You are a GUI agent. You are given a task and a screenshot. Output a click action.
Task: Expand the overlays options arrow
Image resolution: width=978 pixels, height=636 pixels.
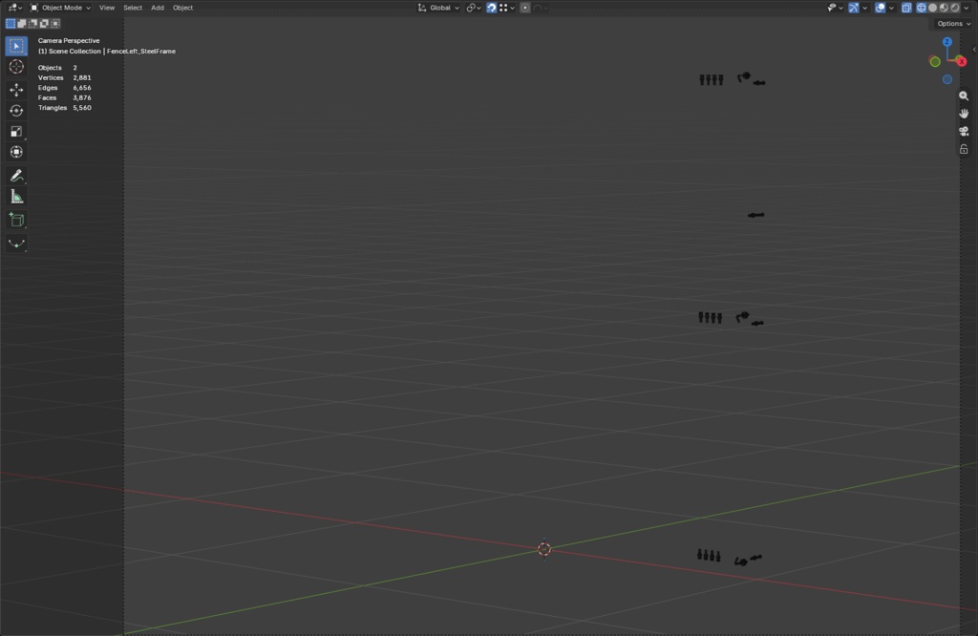click(891, 8)
